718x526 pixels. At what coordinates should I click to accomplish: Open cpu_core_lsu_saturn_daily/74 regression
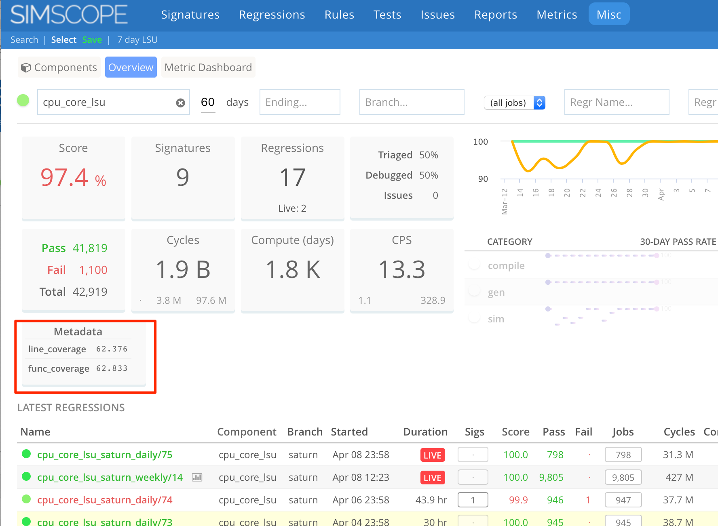point(105,500)
